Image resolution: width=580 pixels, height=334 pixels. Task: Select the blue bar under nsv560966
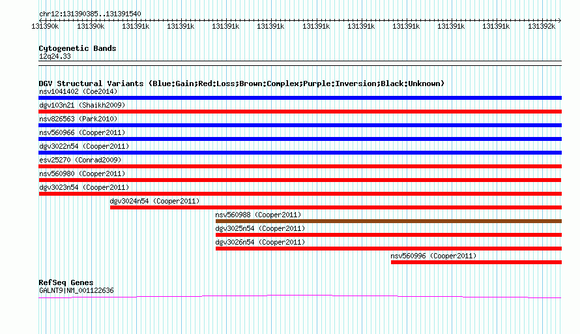[x=300, y=139]
